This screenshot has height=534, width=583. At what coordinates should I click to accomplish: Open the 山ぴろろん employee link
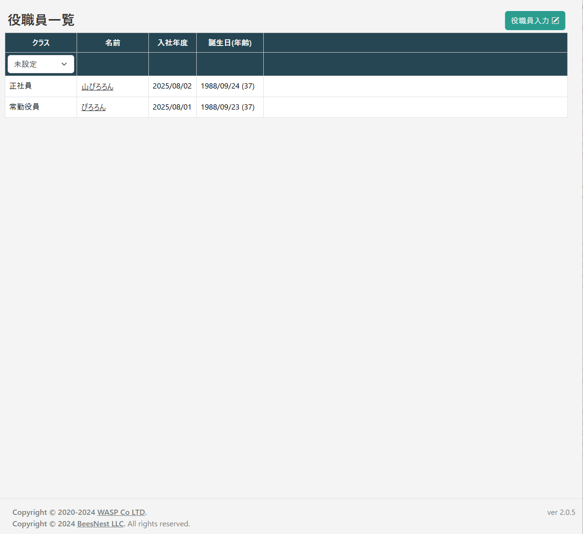(97, 87)
